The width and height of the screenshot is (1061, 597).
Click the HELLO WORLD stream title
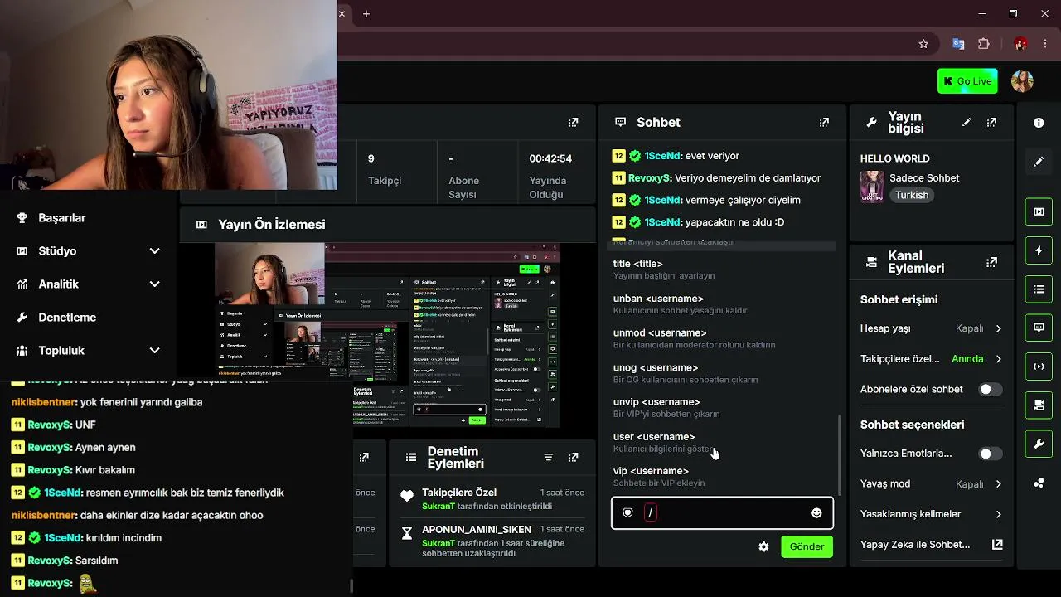tap(895, 158)
